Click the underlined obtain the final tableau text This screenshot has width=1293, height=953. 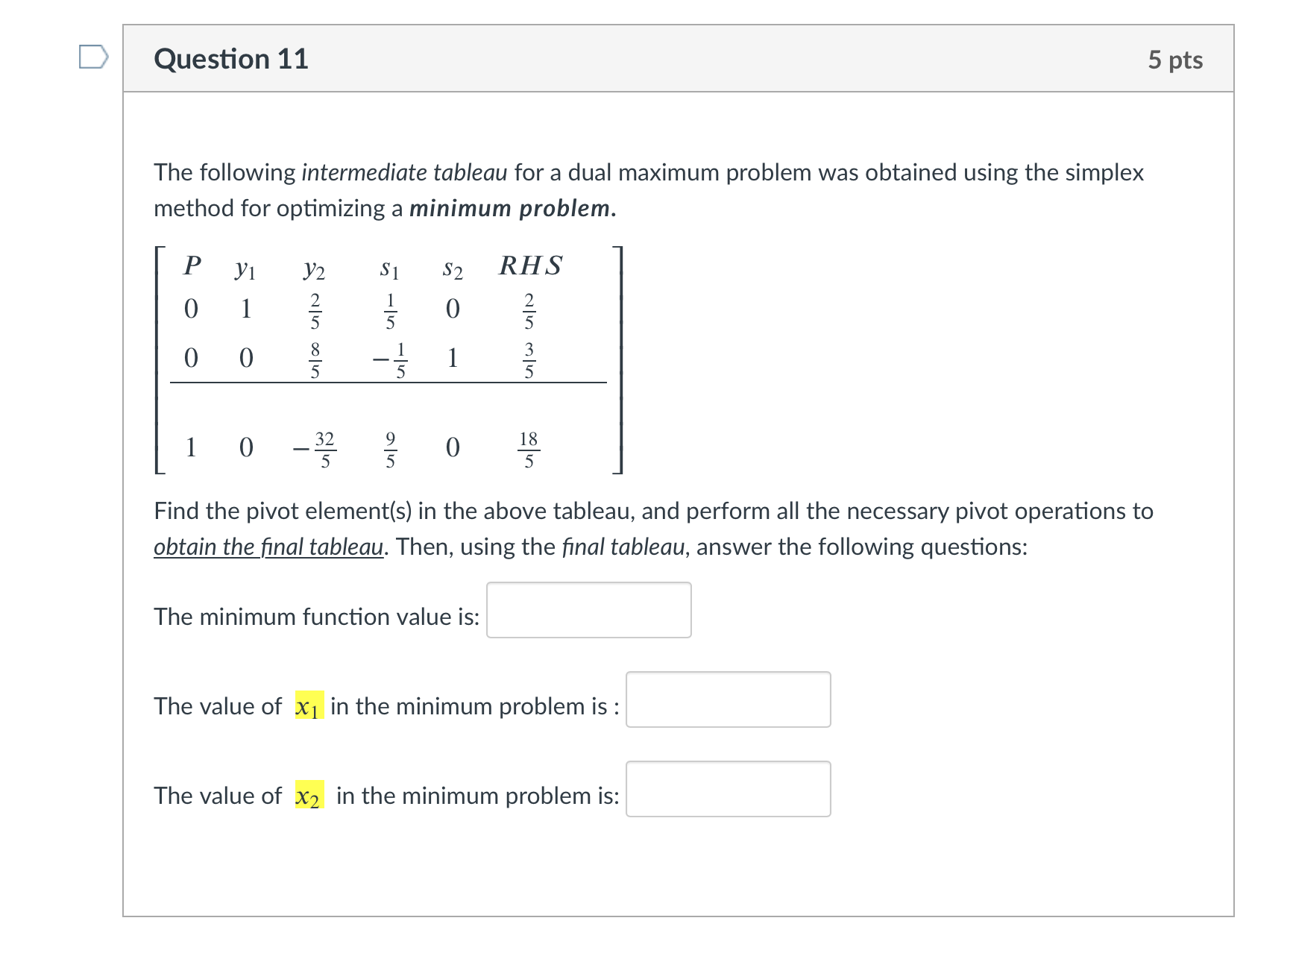pyautogui.click(x=268, y=547)
